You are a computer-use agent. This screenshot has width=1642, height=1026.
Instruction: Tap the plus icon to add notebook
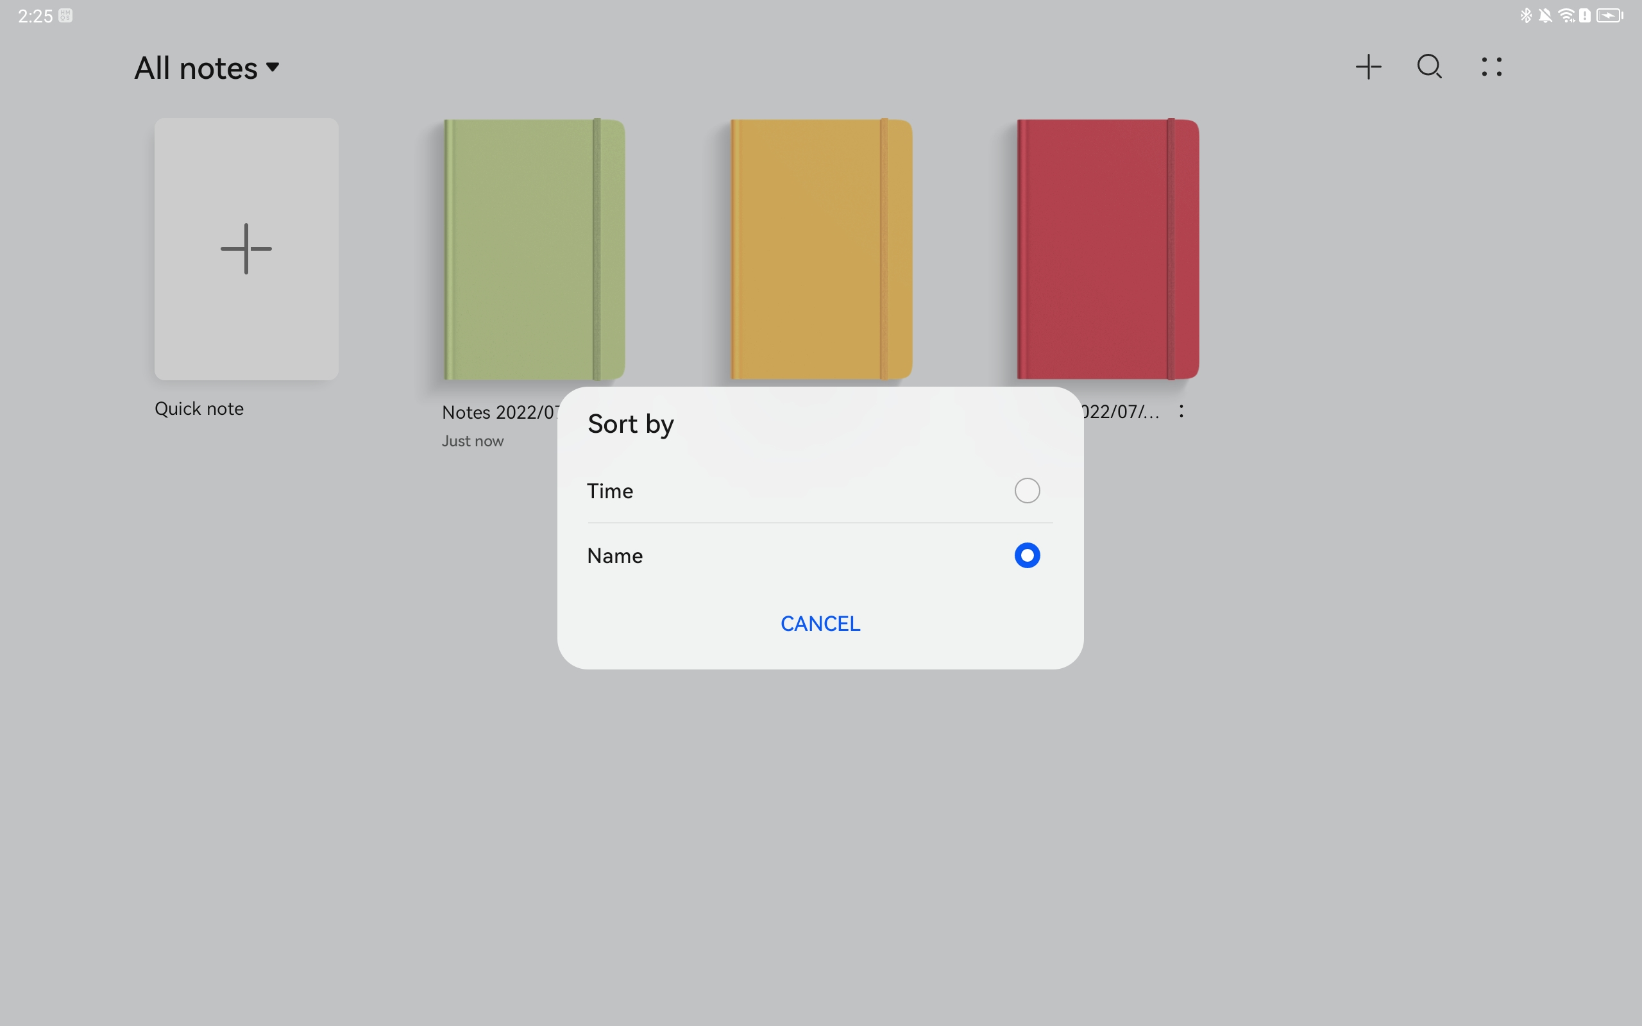click(x=1368, y=67)
